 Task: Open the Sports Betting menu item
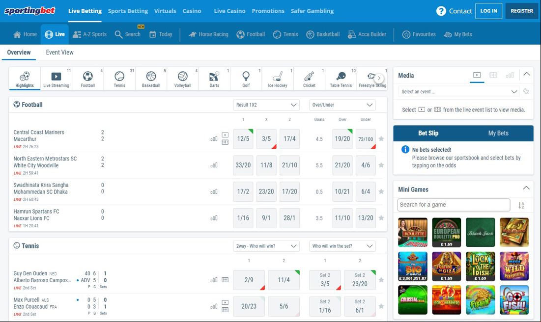pos(128,11)
